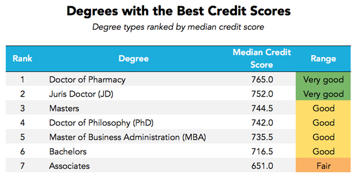Click the orange Fair range cell
The image size is (355, 178).
tap(323, 165)
